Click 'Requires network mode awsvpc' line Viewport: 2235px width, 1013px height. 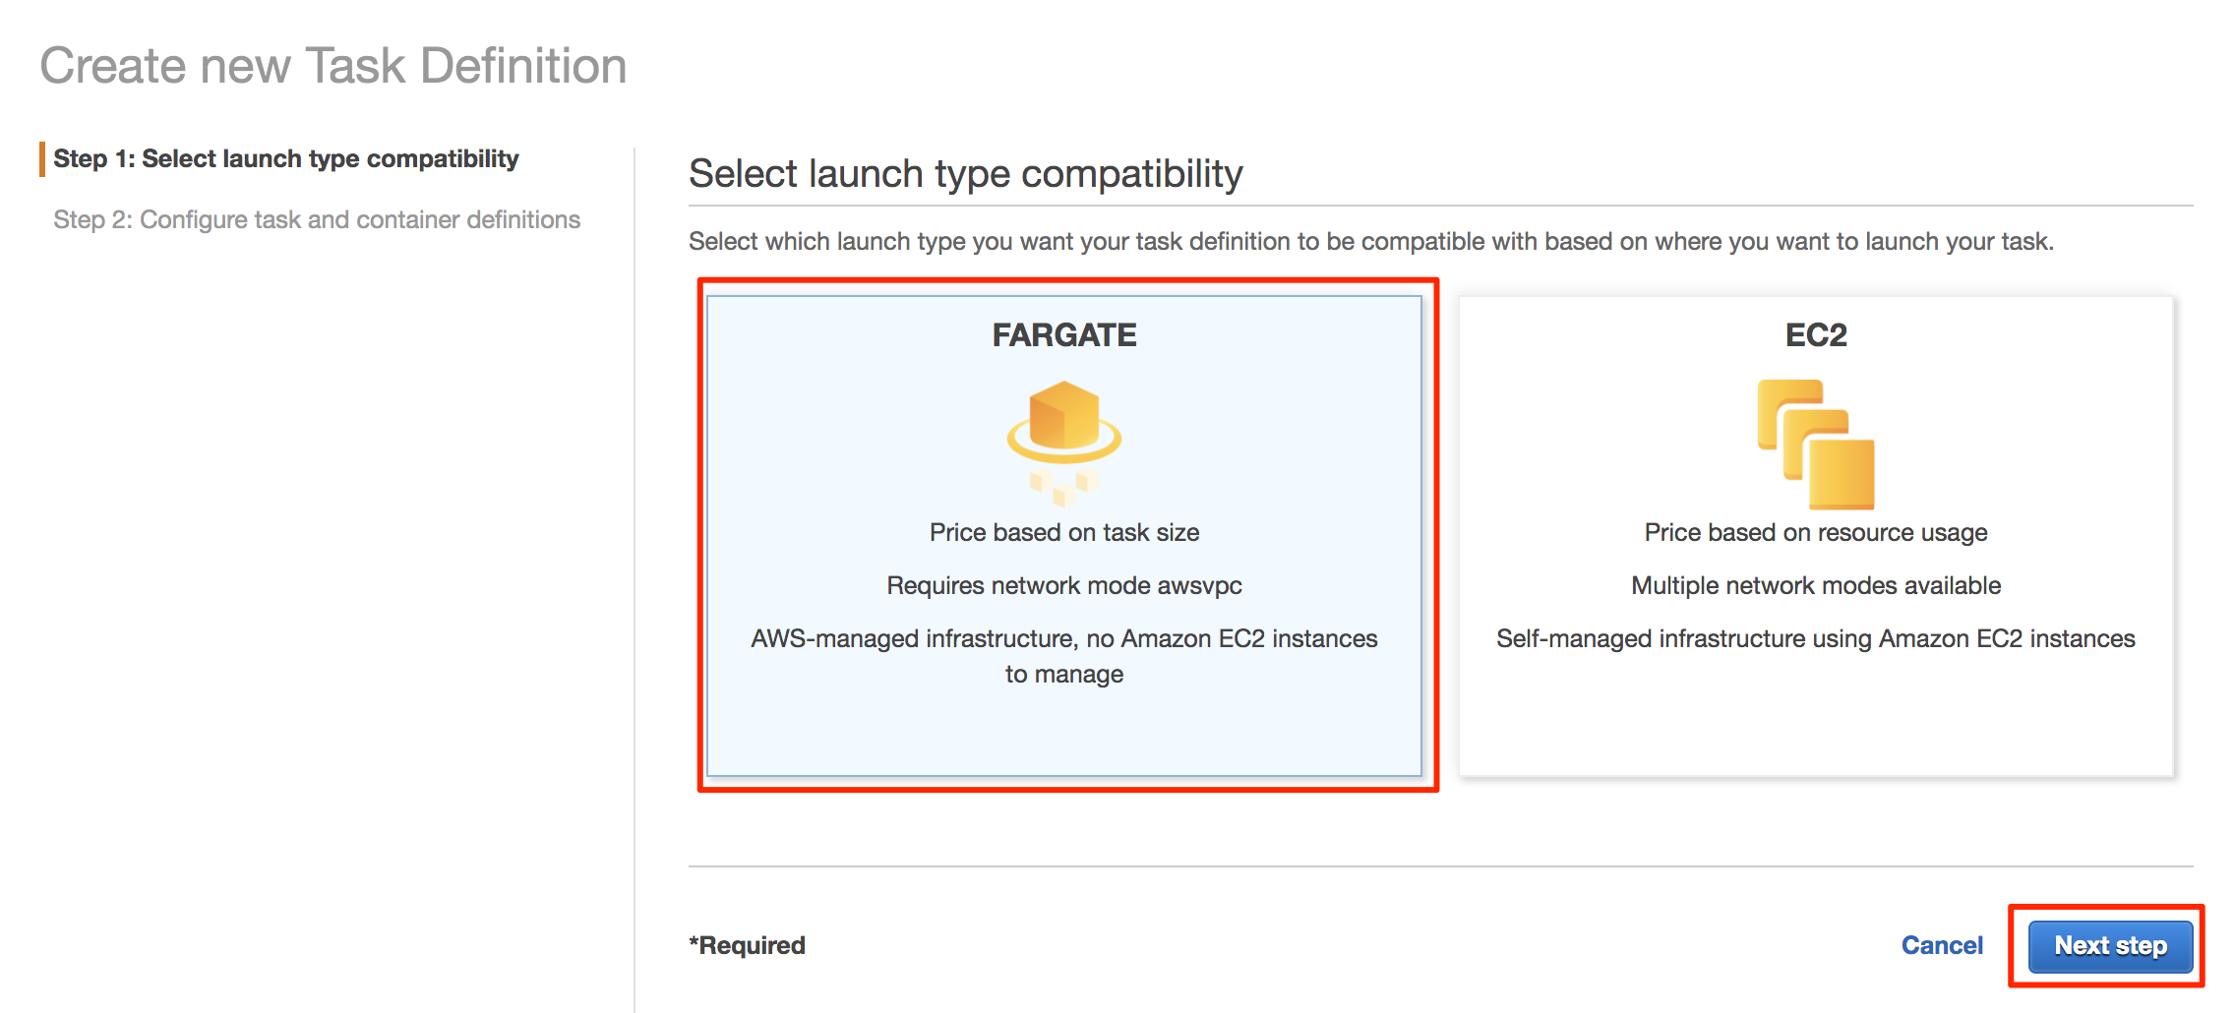[1064, 586]
